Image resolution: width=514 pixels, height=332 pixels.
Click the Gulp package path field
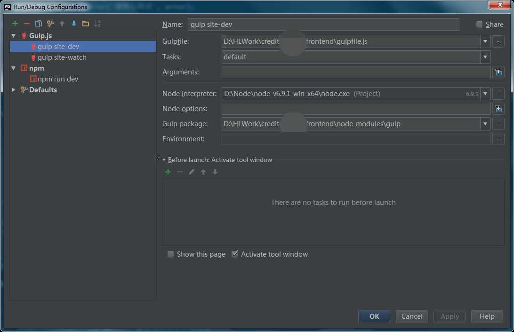click(351, 124)
